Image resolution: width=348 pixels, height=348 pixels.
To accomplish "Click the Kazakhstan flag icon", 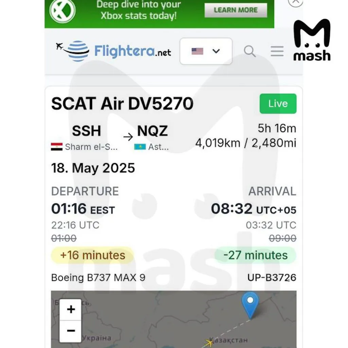I will click(x=140, y=147).
